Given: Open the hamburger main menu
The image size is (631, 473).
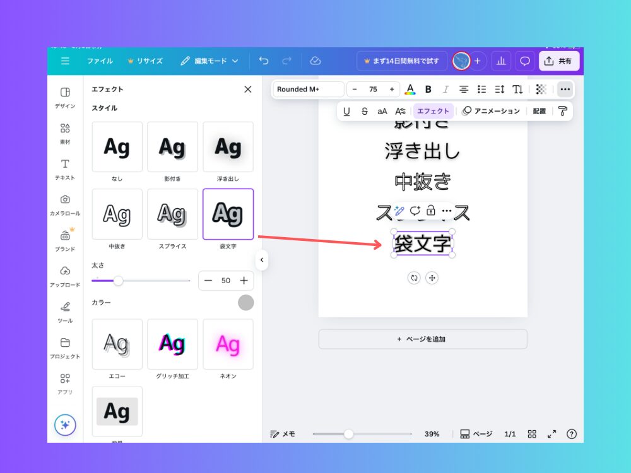Looking at the screenshot, I should tap(65, 61).
